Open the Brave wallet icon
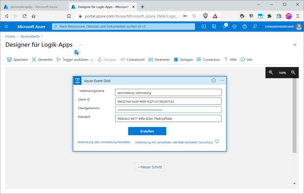This screenshot has height=194, width=304. coord(279,16)
